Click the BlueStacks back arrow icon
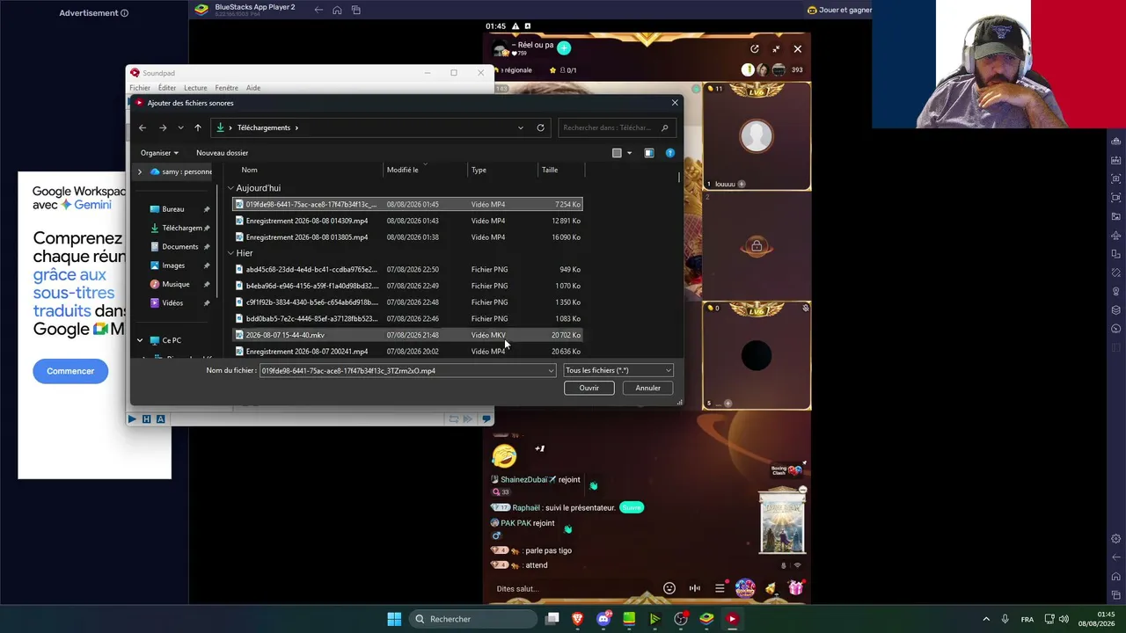The width and height of the screenshot is (1126, 633). pos(318,11)
